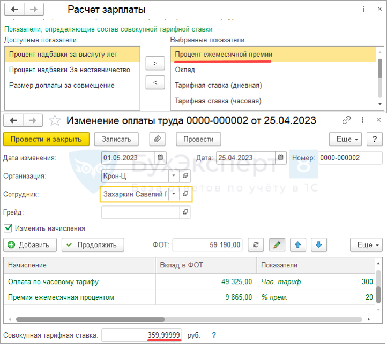Move indicator to selected list with > button
Screen dimensions: 387x344
coord(155,63)
